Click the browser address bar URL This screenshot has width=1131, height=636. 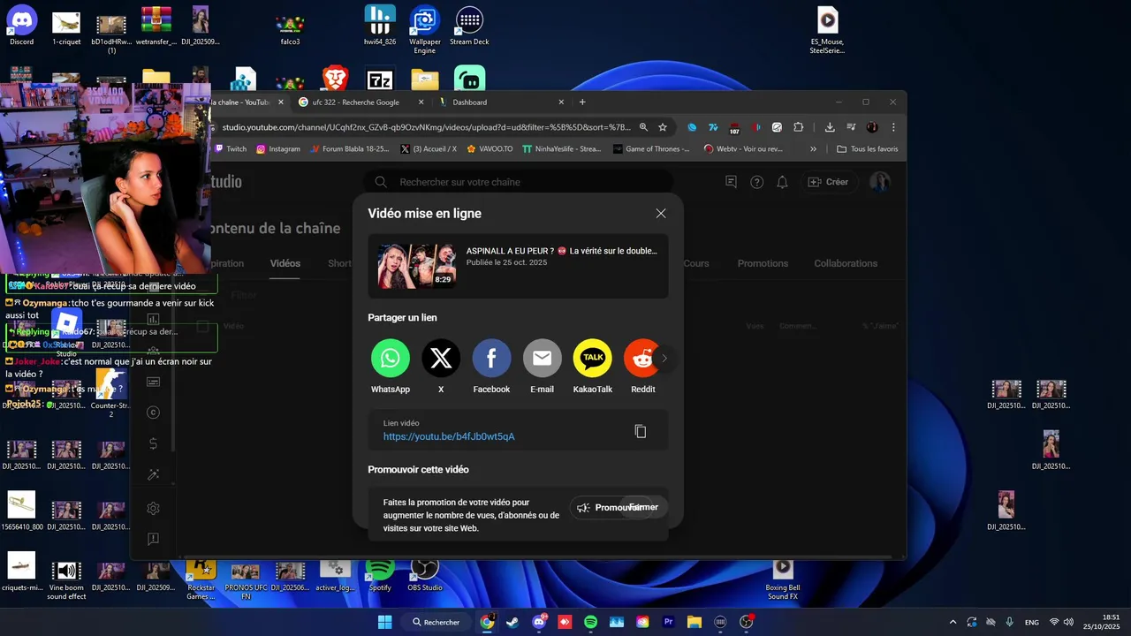pyautogui.click(x=426, y=127)
